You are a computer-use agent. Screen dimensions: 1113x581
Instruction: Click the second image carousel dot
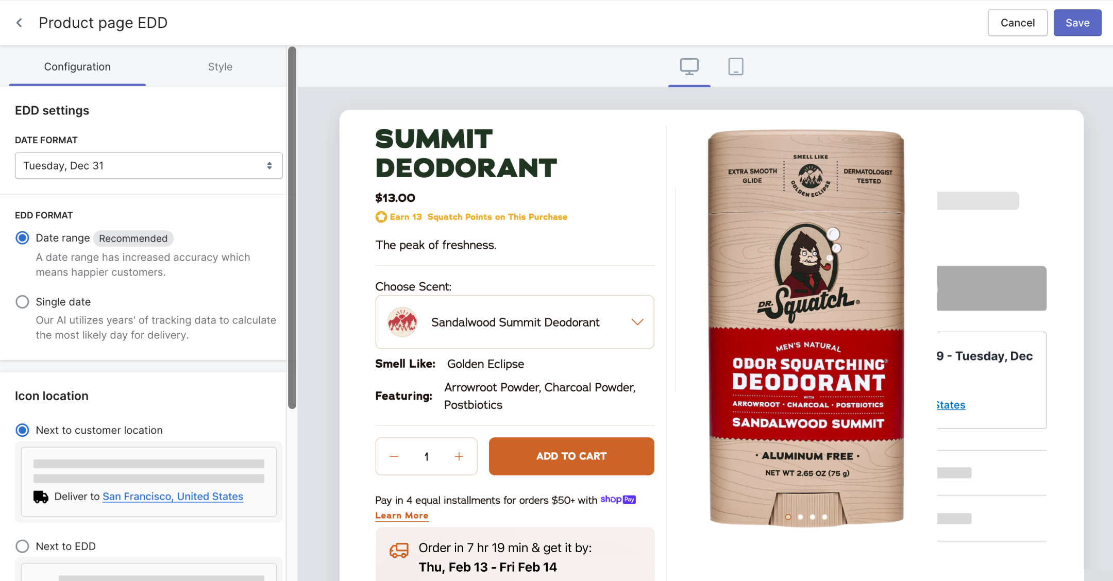point(800,517)
